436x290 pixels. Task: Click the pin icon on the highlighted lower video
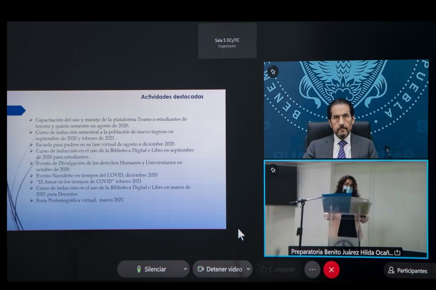[273, 170]
